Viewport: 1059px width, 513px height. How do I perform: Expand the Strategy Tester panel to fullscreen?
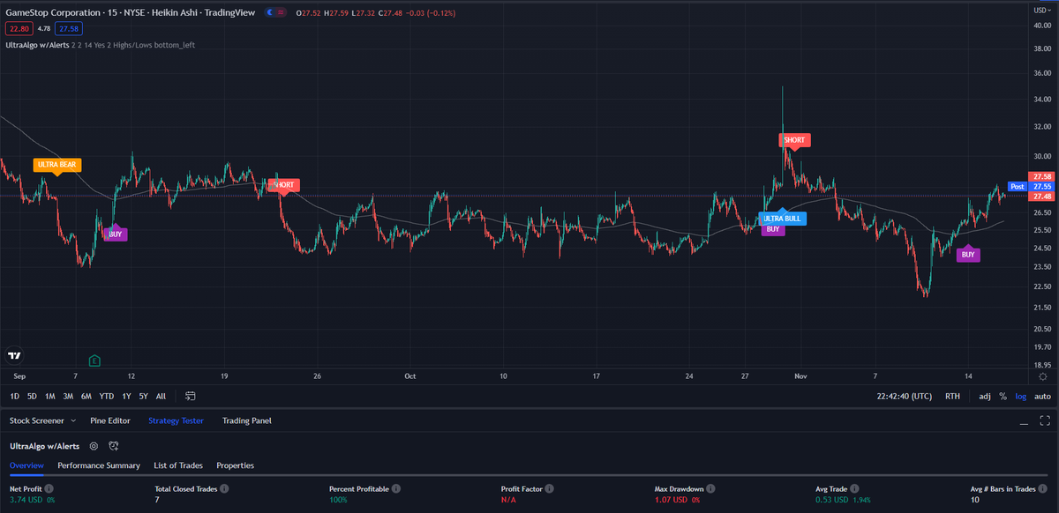[1045, 420]
